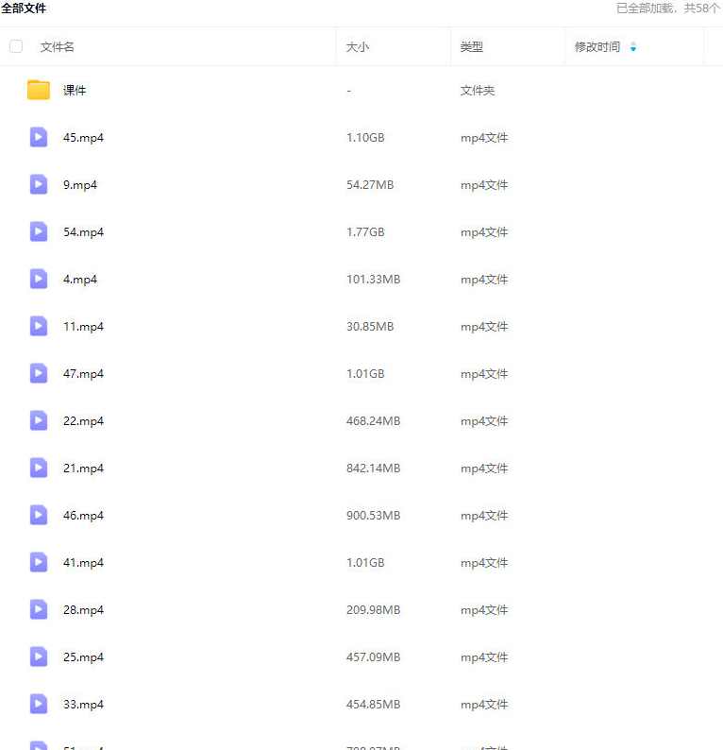Open the 33.mp4 file name
This screenshot has height=750, width=723.
pos(83,705)
